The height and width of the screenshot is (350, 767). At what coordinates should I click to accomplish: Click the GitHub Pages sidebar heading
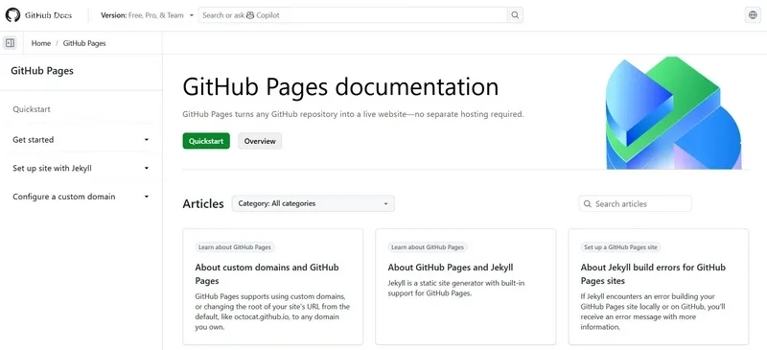(42, 71)
